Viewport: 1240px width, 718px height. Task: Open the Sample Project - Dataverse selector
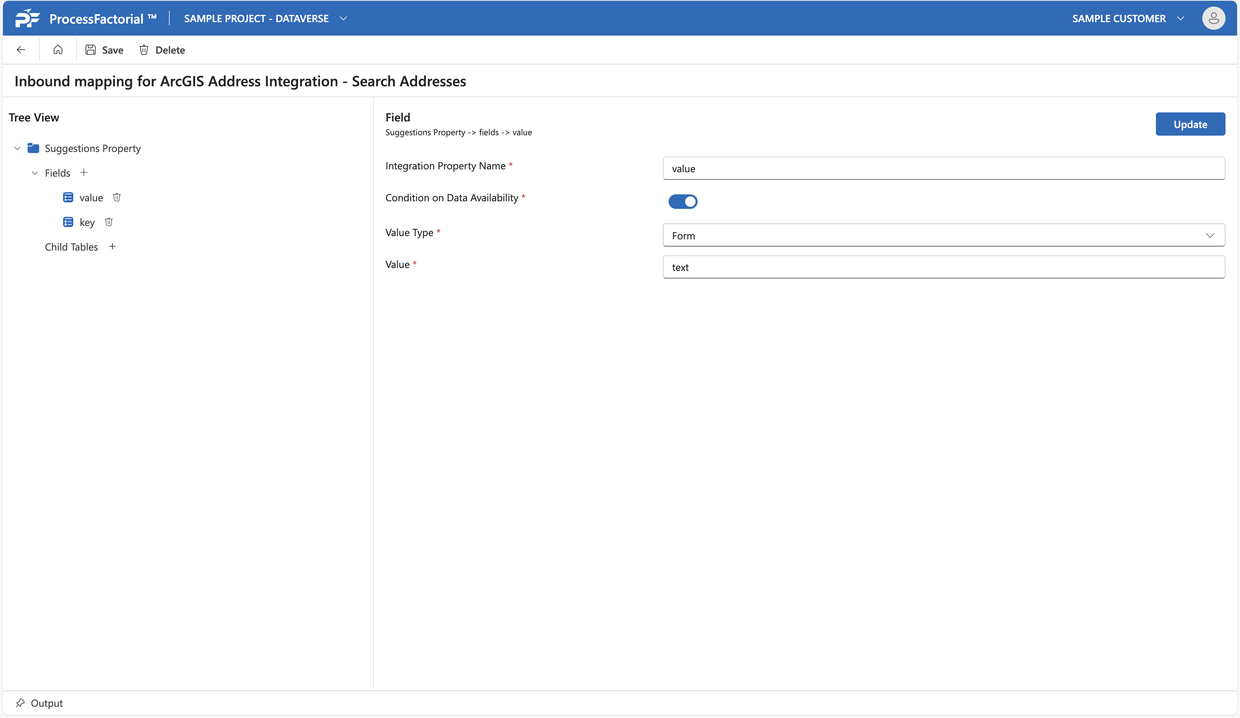[x=266, y=18]
